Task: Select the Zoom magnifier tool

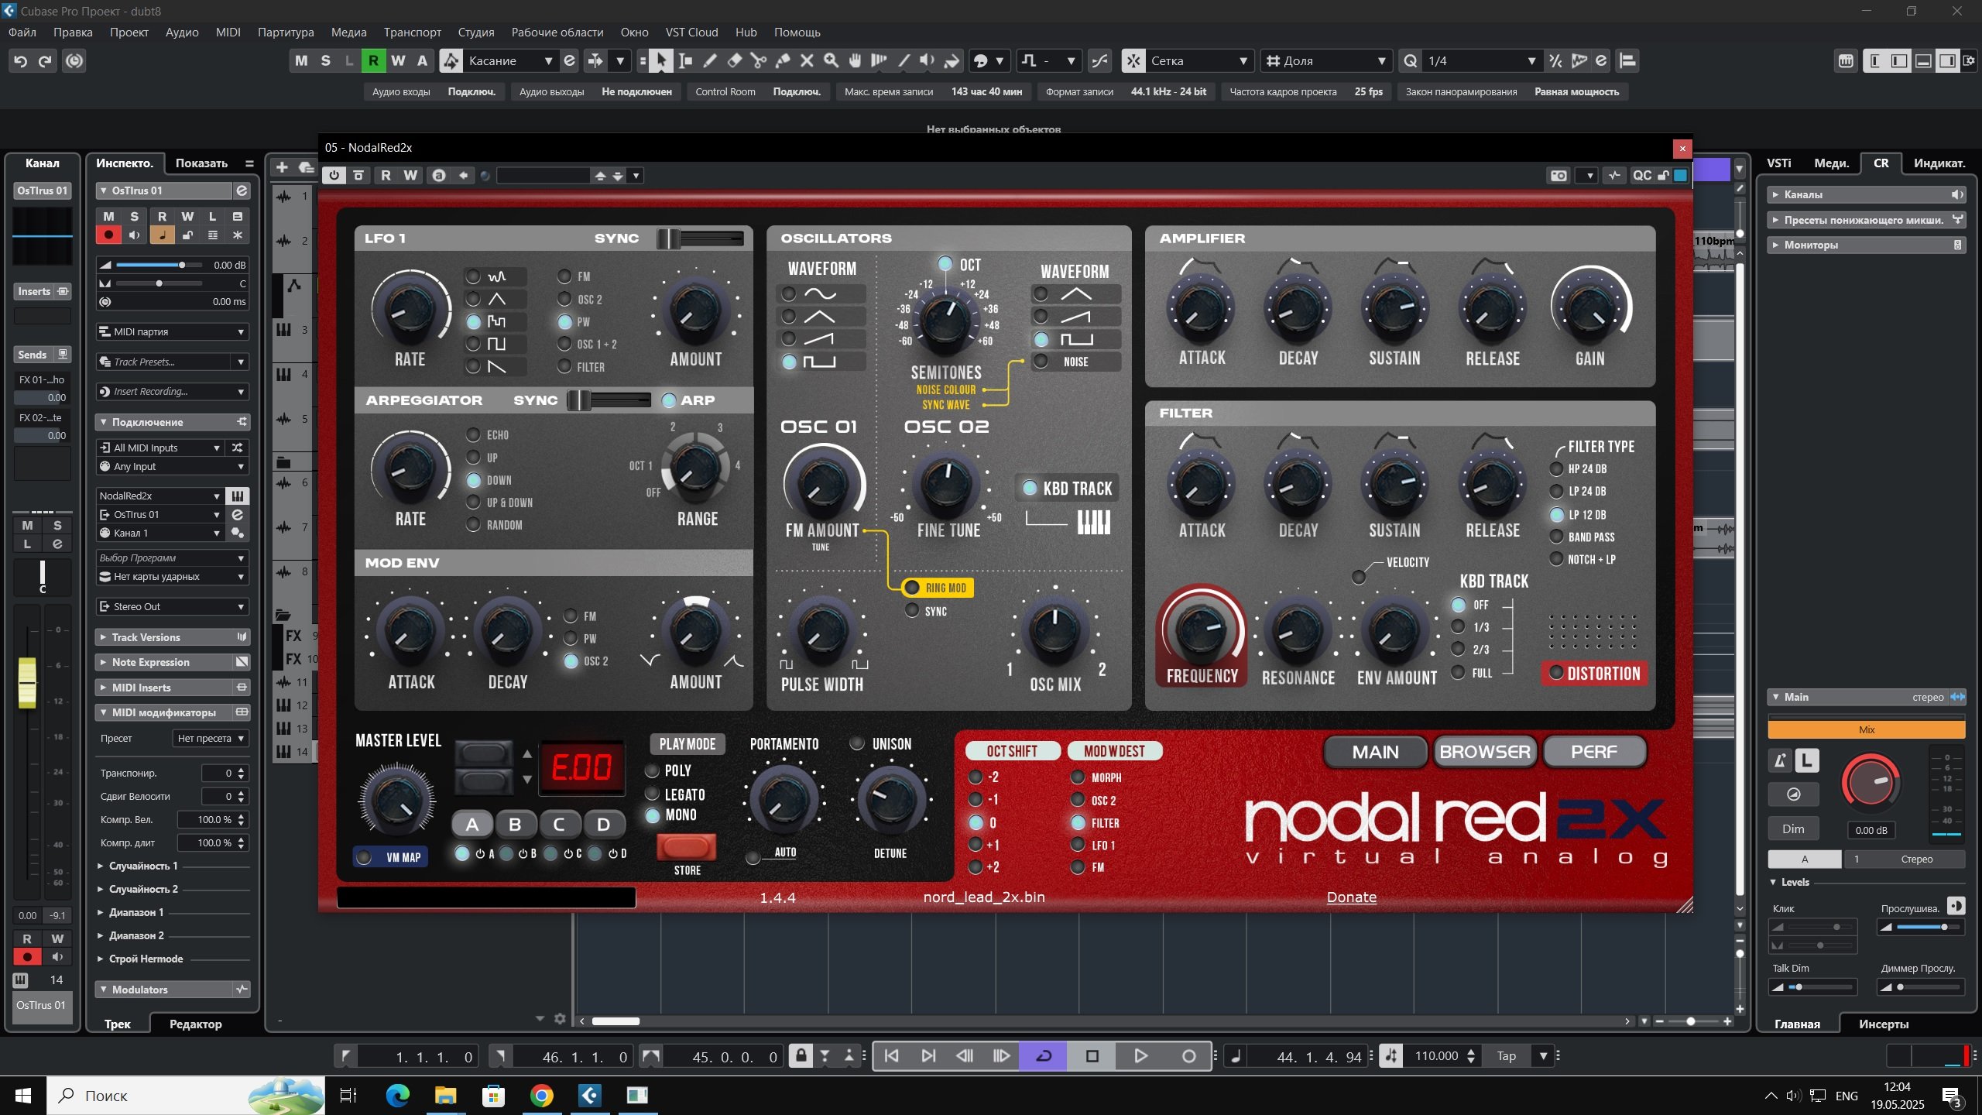Action: [831, 60]
